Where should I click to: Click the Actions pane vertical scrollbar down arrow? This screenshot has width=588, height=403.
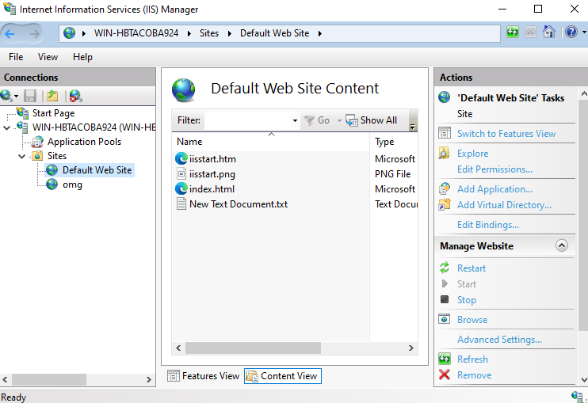click(583, 379)
